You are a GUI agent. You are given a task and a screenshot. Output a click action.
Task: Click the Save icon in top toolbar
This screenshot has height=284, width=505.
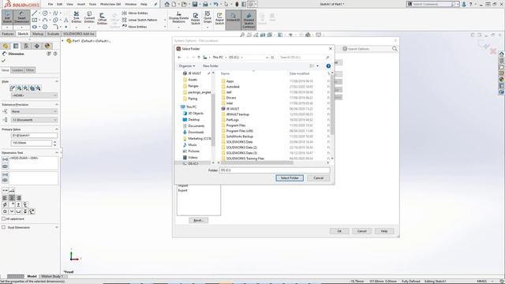click(x=195, y=4)
